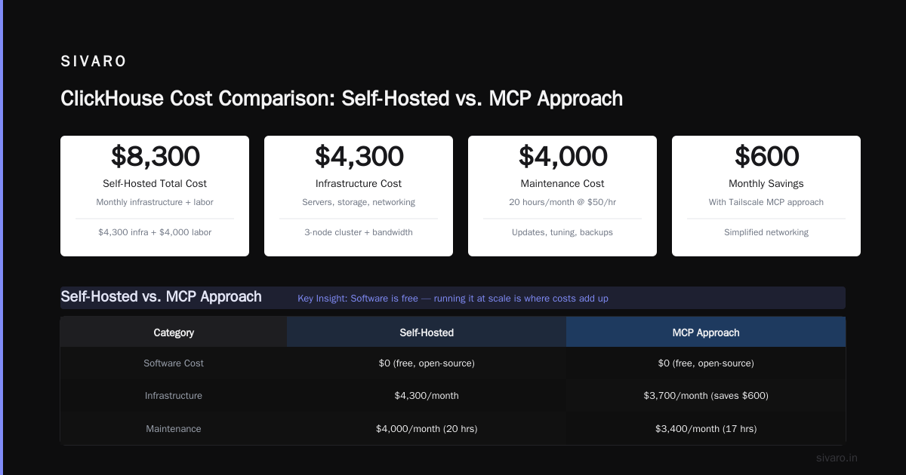Click '$3,700/month (saves $600)' cell
906x475 pixels.
[x=706, y=396]
